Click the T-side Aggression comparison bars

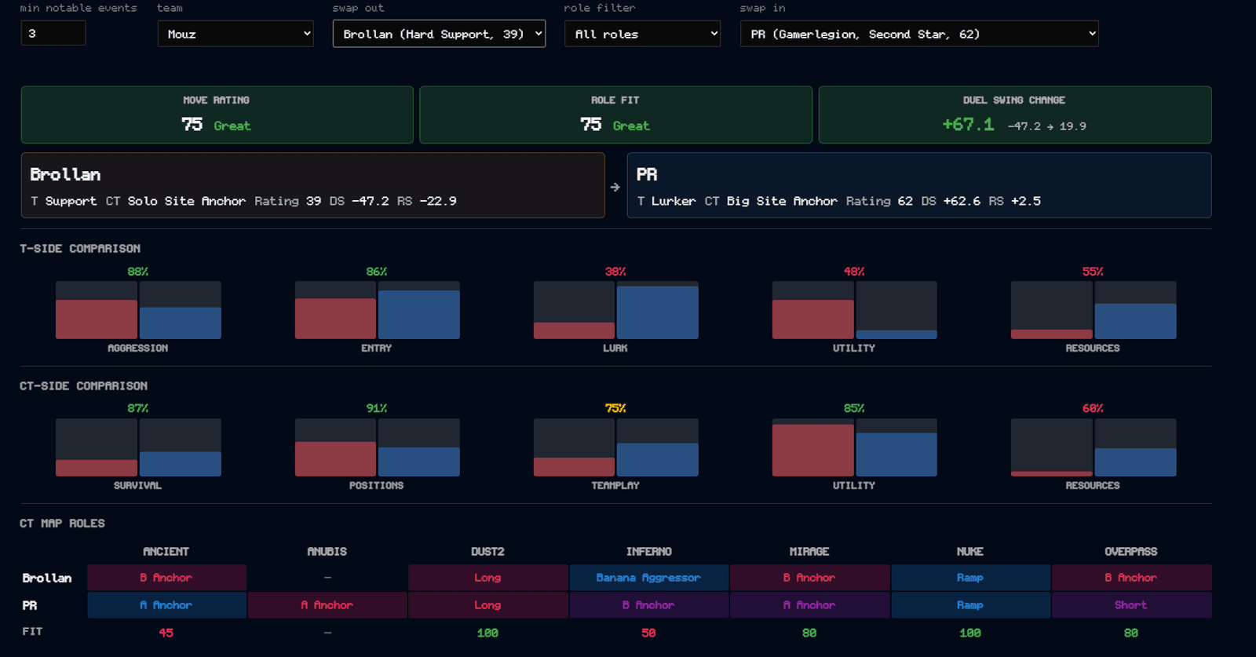[138, 310]
